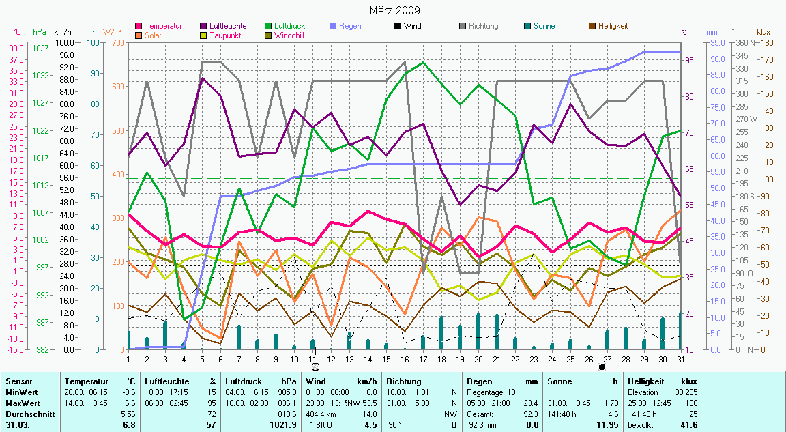Click the full moon symbol below day 11
This screenshot has height=432, width=786.
point(315,367)
